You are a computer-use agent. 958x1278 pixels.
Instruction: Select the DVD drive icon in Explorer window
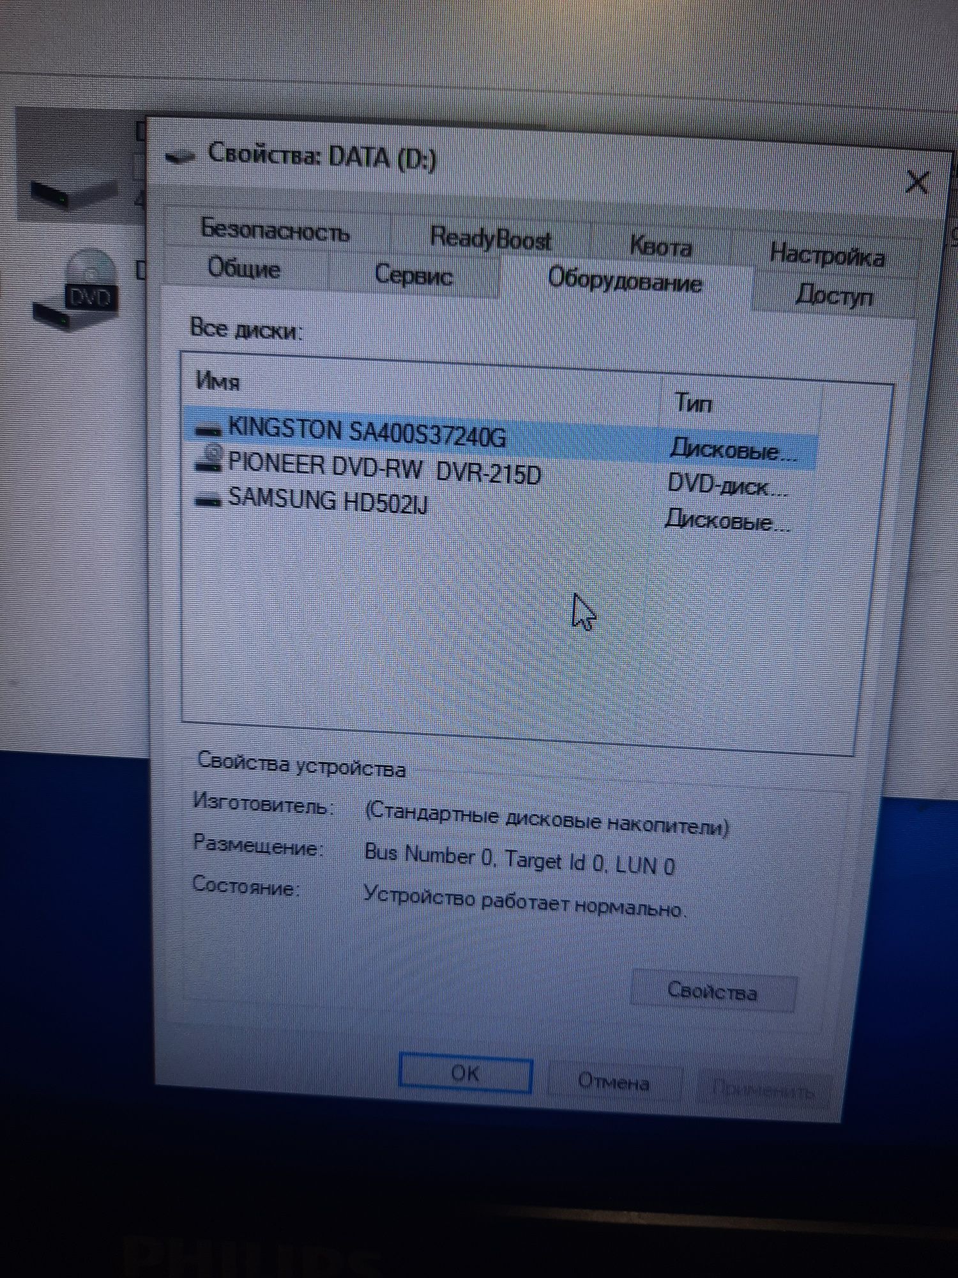(77, 289)
